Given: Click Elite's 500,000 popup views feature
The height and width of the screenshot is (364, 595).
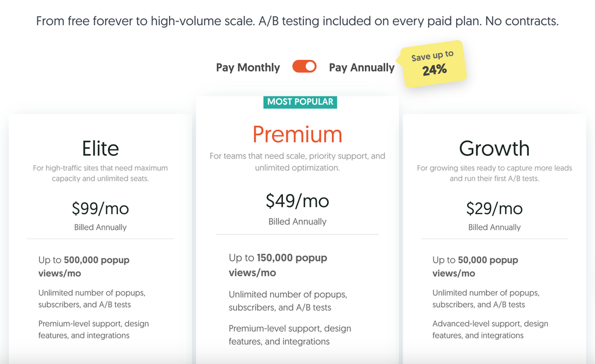Looking at the screenshot, I should 84,266.
